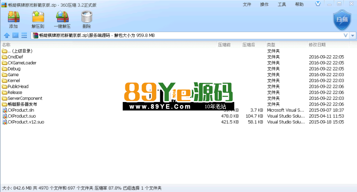Select the CXProduct.v12.suo file
Viewport: 357px width, 192px height.
point(26,122)
